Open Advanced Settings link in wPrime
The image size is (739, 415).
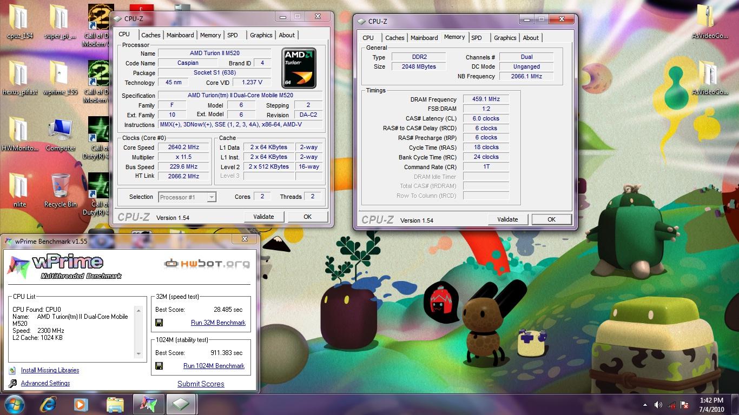pos(45,384)
